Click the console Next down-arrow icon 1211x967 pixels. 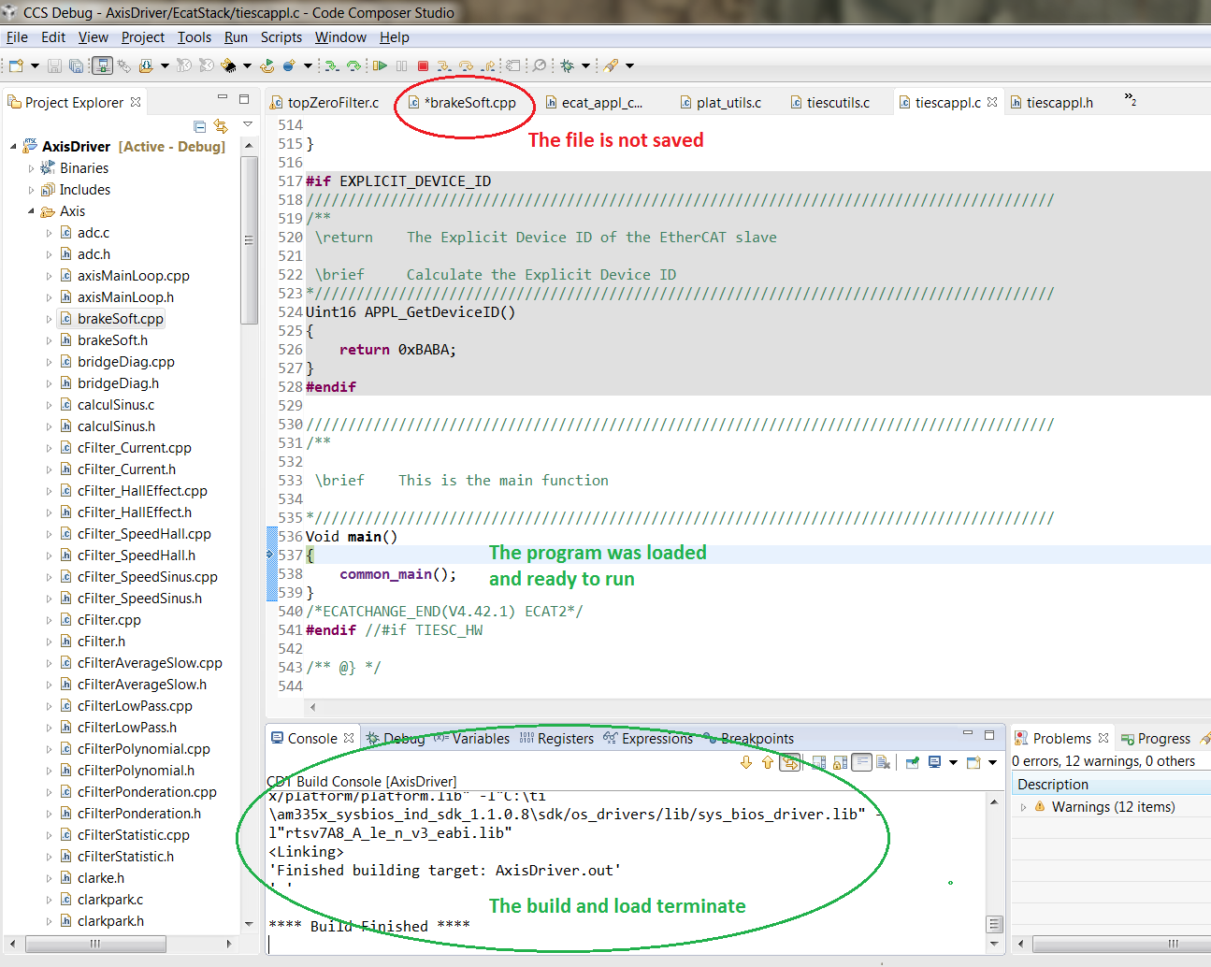746,762
